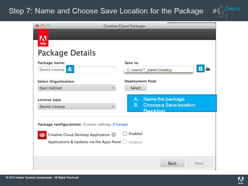Click the Package Details heading

coord(67,53)
